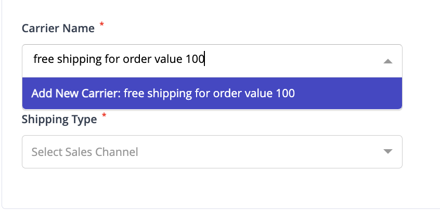
Task: Place cursor after '100' in Carrier Name field
Action: (x=204, y=59)
